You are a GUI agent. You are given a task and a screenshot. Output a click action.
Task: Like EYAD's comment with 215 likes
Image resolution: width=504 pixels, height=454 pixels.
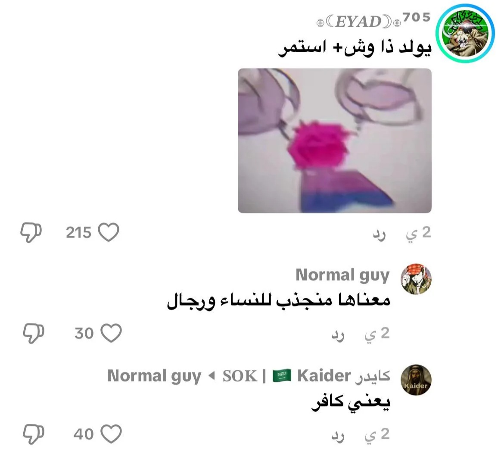tap(109, 232)
